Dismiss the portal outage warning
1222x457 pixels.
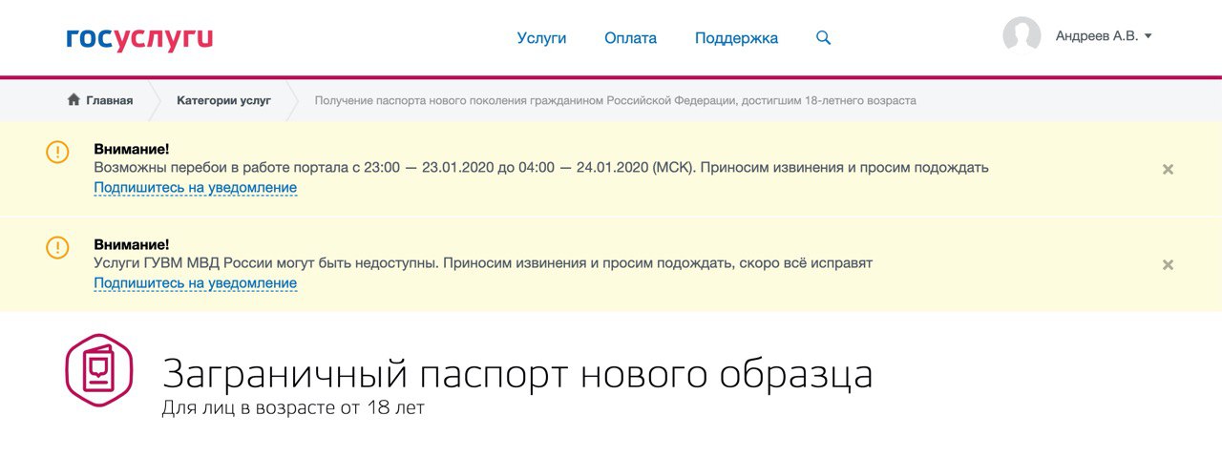[1168, 169]
